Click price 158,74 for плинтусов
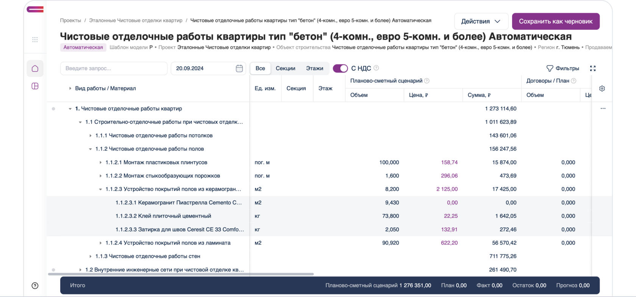Viewport: 636px width, 297px height. 449,162
